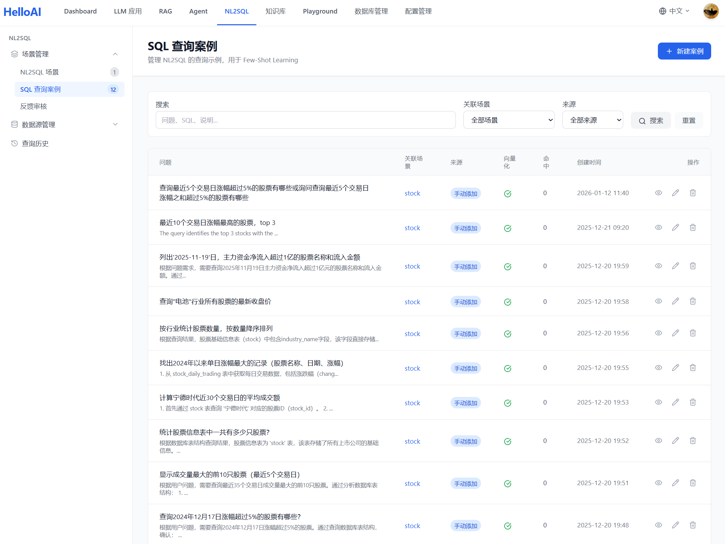This screenshot has width=725, height=544.
Task: View details of the first SQL case
Action: click(x=658, y=193)
